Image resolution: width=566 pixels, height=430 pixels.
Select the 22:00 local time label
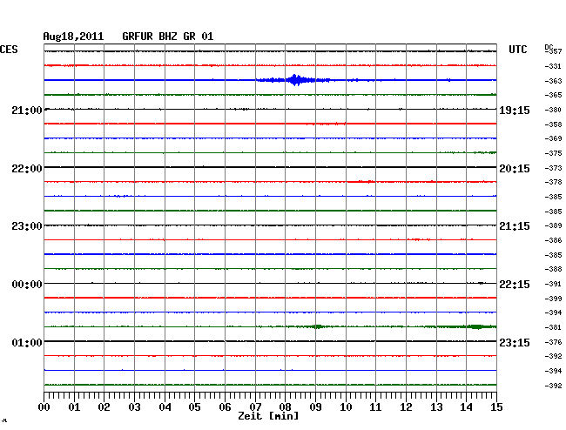coord(27,169)
